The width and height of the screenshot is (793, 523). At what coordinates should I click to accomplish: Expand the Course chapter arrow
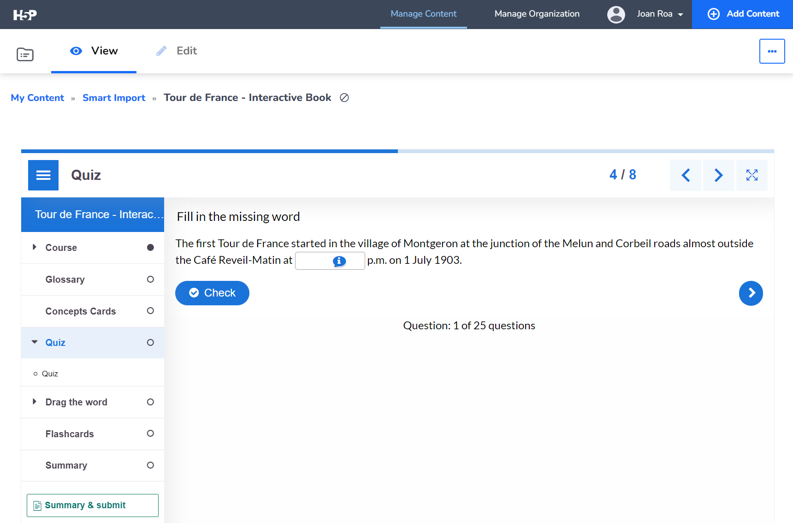tap(35, 247)
